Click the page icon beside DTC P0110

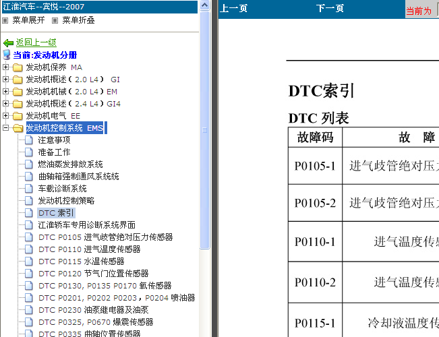click(x=28, y=249)
